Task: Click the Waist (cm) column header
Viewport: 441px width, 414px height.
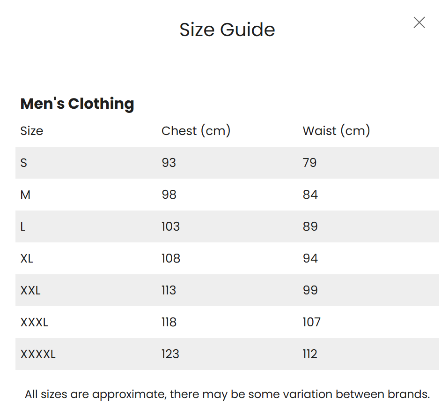Action: 336,131
